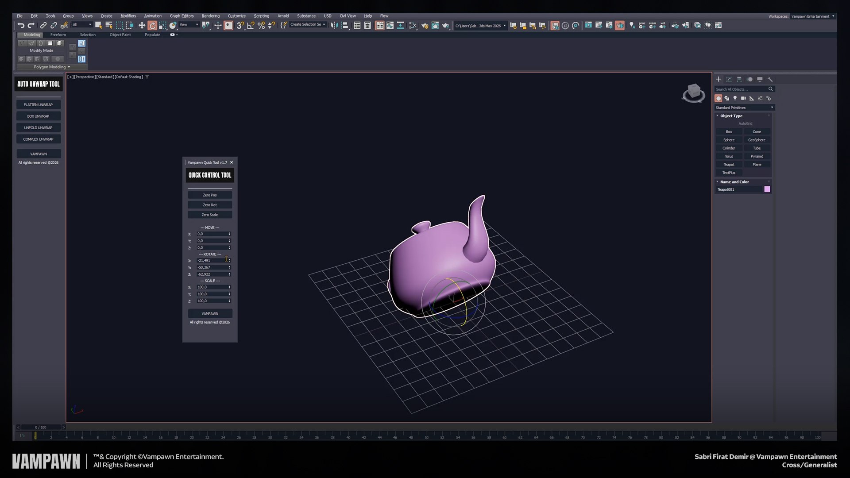Select the Helpers category icon
This screenshot has height=478, width=850.
point(752,98)
